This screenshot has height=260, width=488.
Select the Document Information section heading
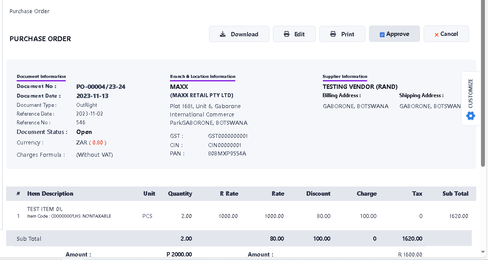41,77
